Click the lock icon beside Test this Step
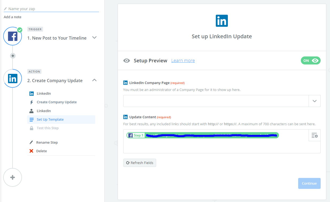The height and width of the screenshot is (202, 330). [32, 128]
